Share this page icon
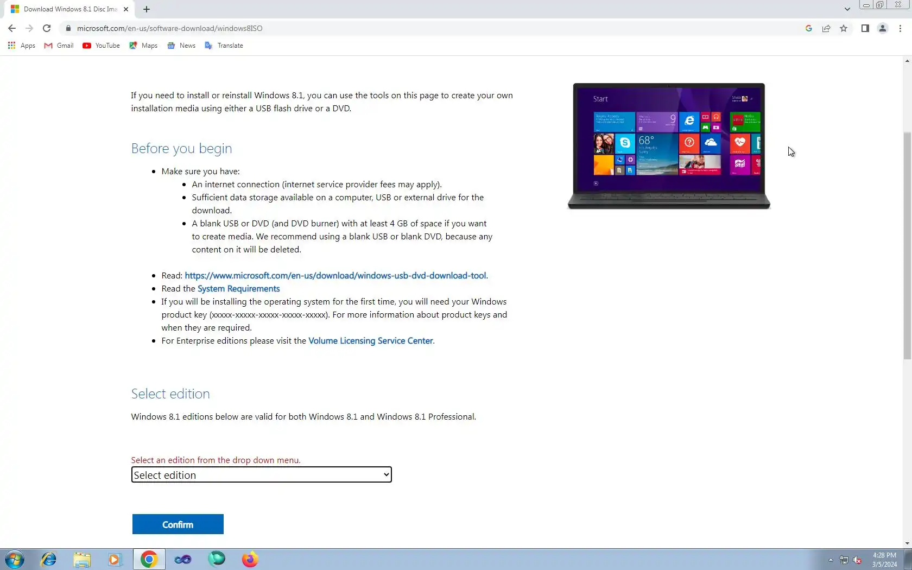912x570 pixels. coord(826,28)
